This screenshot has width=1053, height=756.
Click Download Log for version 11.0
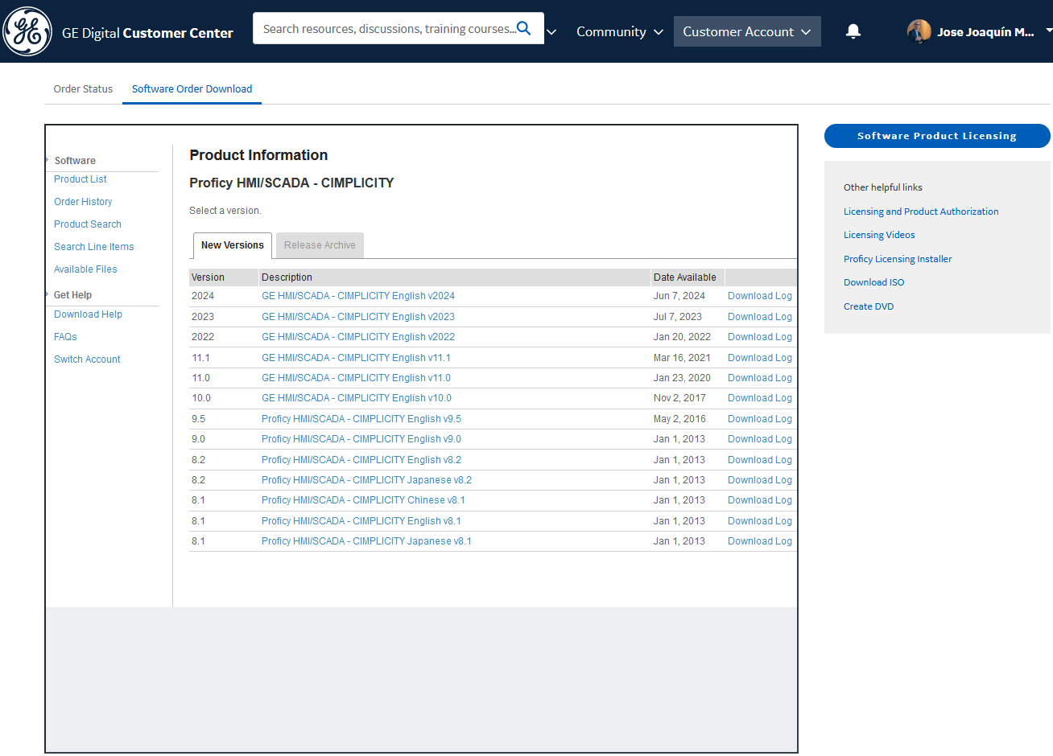tap(760, 378)
